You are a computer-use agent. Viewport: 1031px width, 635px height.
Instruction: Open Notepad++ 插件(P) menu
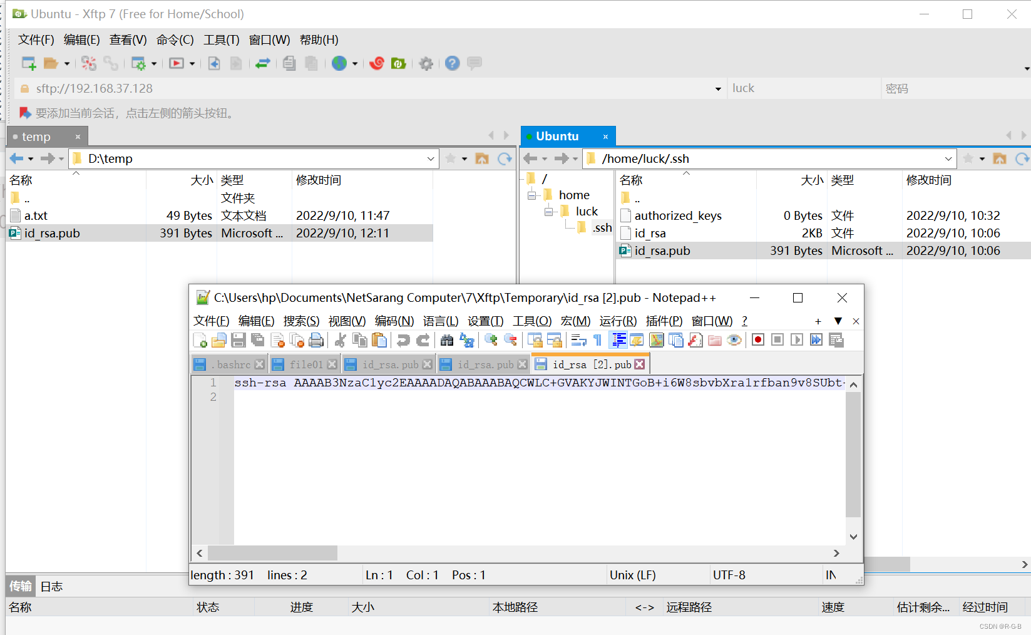pos(664,321)
